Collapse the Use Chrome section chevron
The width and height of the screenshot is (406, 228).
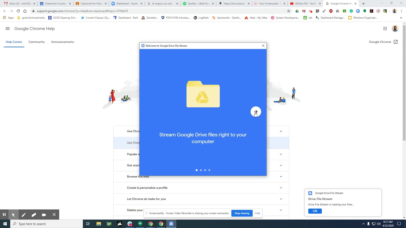(x=281, y=131)
